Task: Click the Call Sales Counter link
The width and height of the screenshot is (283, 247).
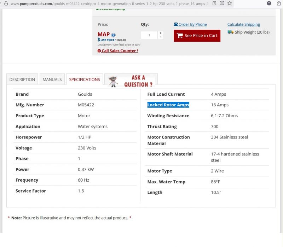Action: click(120, 51)
